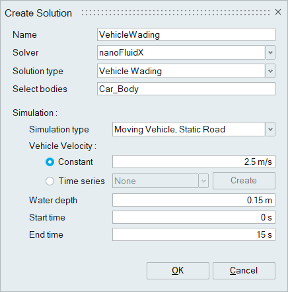This screenshot has height=292, width=288.
Task: Expand the Solution type dropdown arrow
Action: (270, 71)
